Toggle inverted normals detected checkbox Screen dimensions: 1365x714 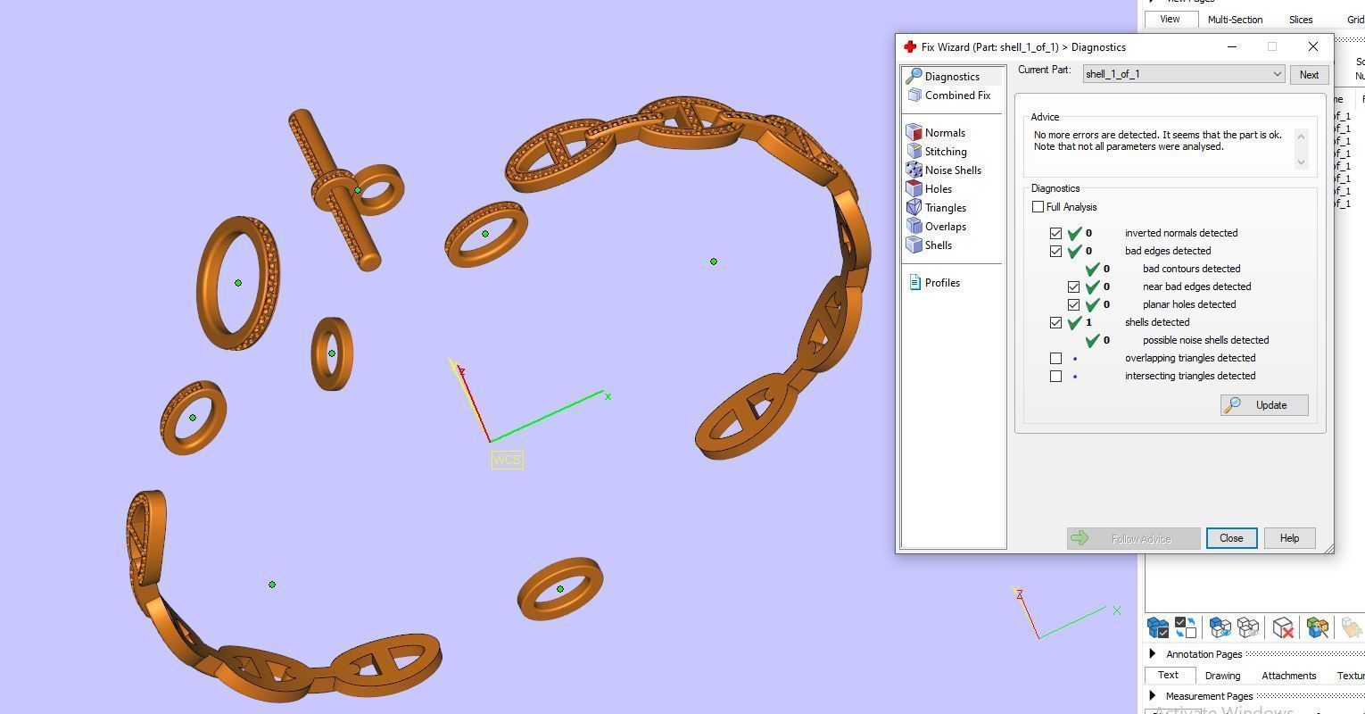point(1055,234)
